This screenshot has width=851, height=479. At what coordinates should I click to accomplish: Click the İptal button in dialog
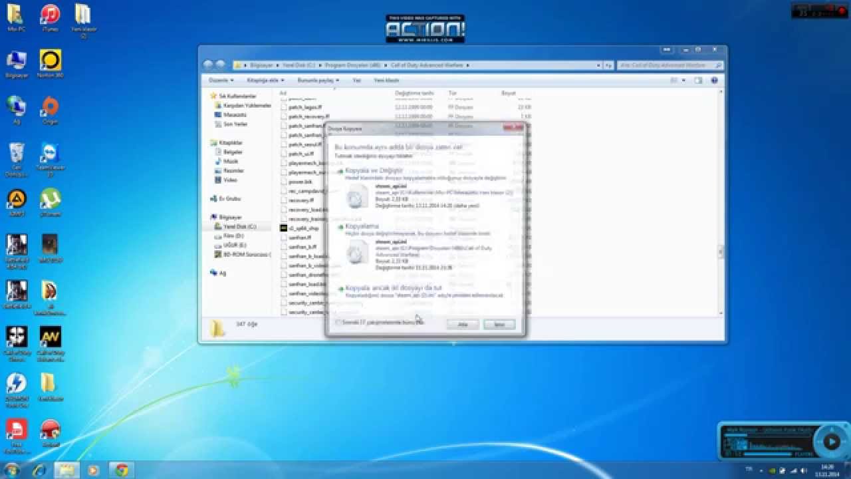coord(499,324)
